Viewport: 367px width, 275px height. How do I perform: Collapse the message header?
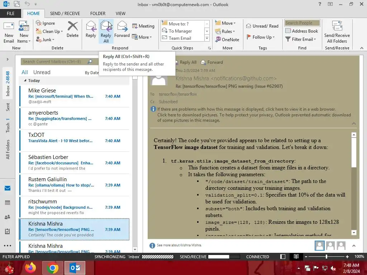354,124
